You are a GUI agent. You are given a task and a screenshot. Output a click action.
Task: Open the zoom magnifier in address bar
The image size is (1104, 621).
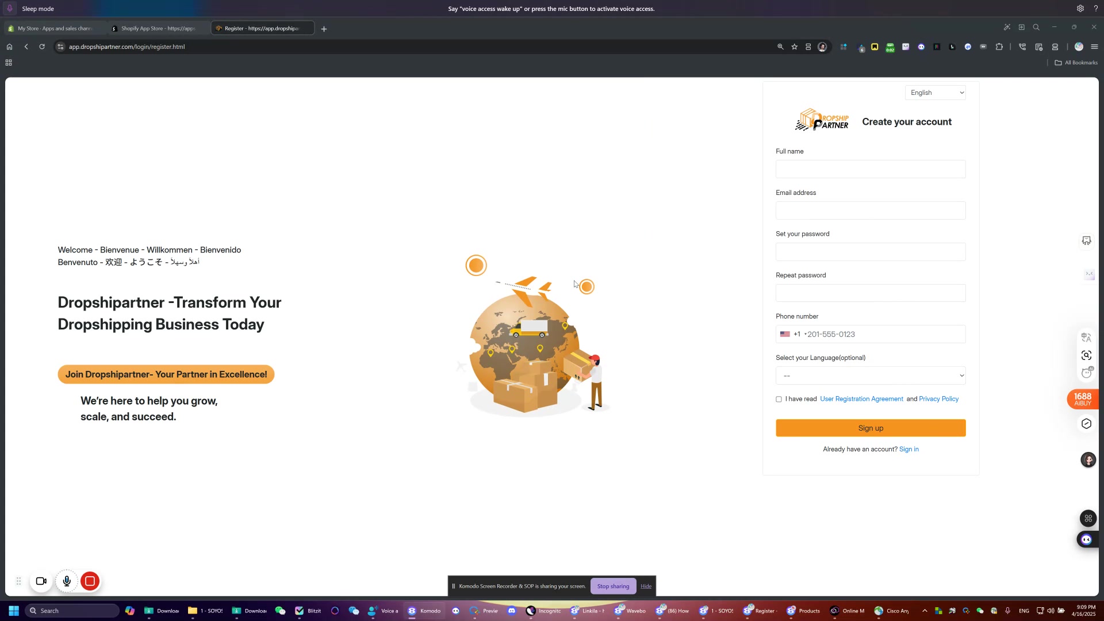(780, 47)
